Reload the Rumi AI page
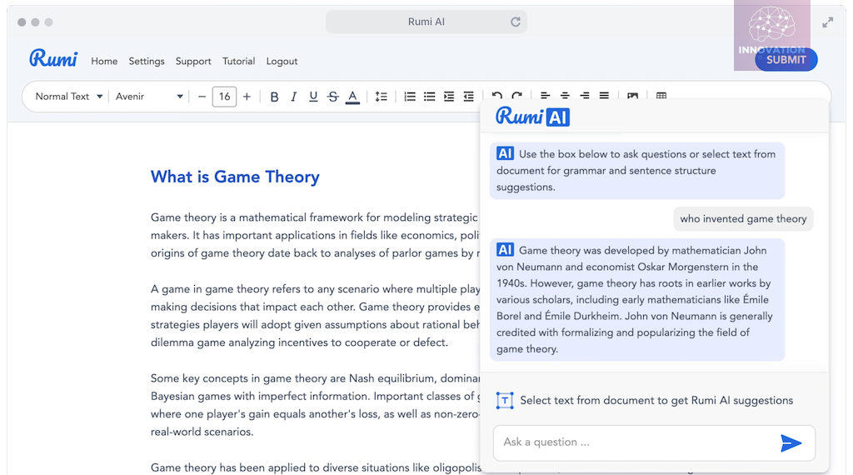853x475 pixels. [515, 22]
